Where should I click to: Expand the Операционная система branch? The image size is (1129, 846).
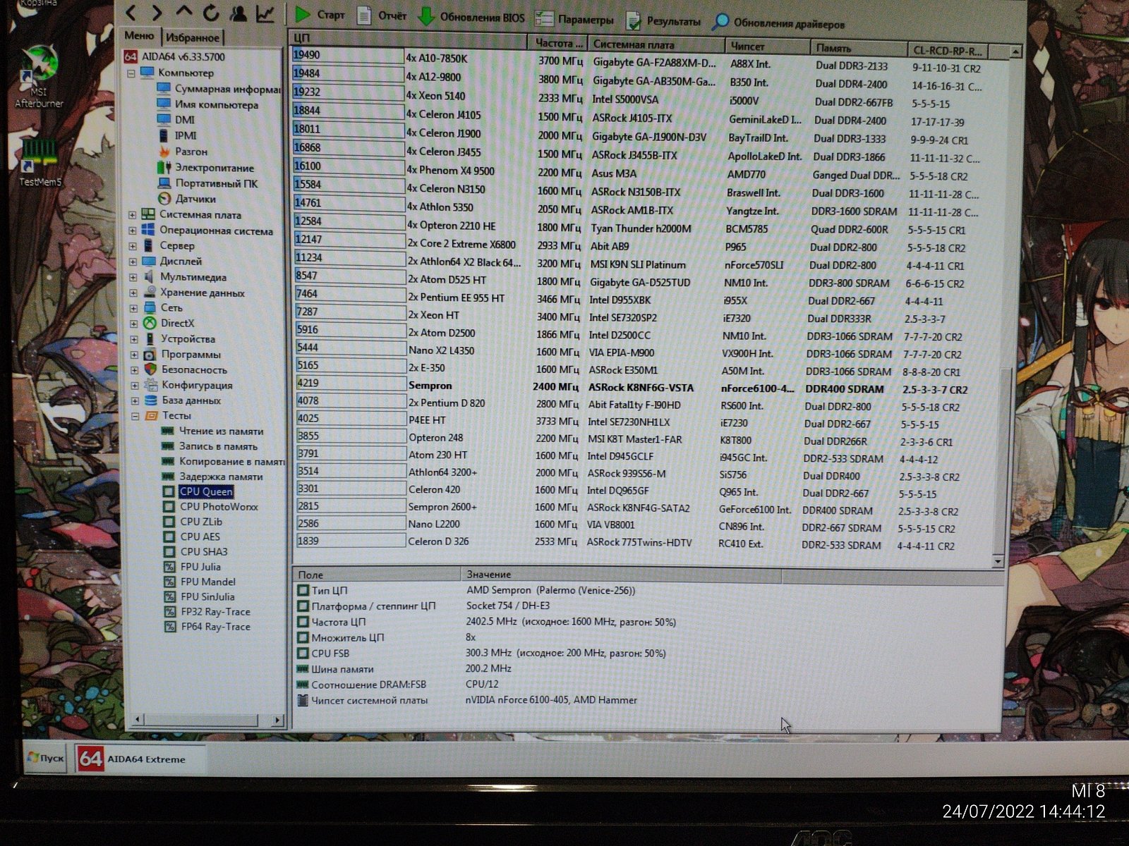133,231
